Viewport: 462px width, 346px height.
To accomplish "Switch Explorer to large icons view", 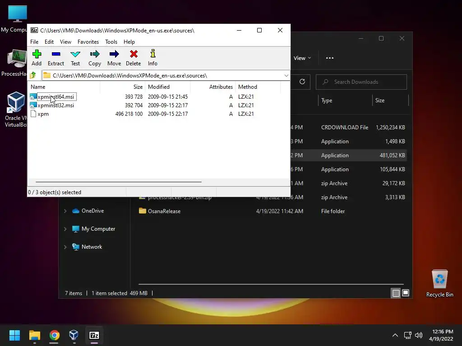I will 406,293.
